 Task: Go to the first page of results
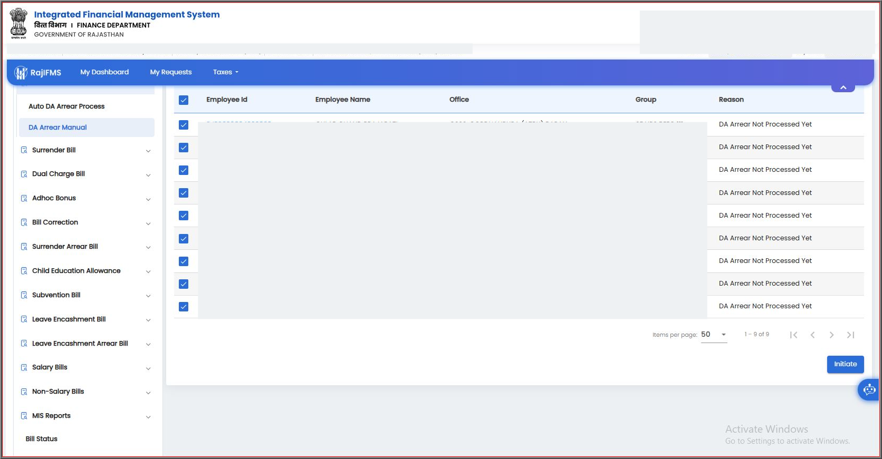(793, 335)
